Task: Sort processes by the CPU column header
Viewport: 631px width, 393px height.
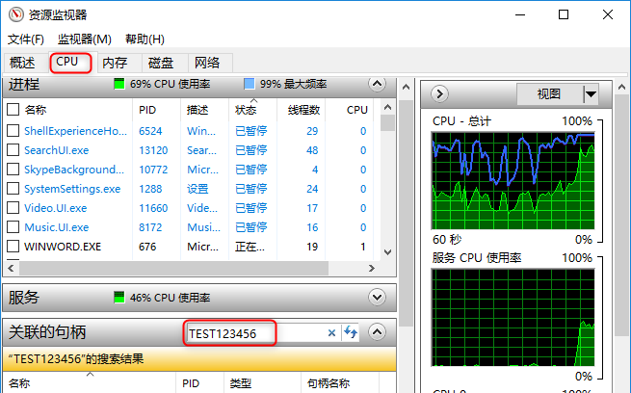Action: [x=350, y=110]
